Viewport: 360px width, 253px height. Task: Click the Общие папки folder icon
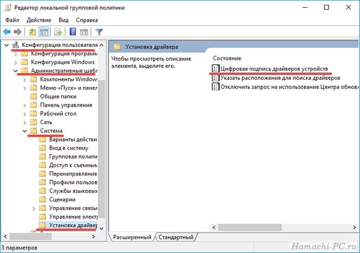pyautogui.click(x=34, y=97)
